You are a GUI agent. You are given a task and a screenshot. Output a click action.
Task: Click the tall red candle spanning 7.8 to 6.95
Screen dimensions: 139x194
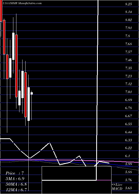(x=16, y=66)
